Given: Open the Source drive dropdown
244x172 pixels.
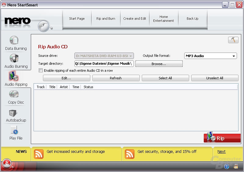Looking at the screenshot, I should [104, 56].
